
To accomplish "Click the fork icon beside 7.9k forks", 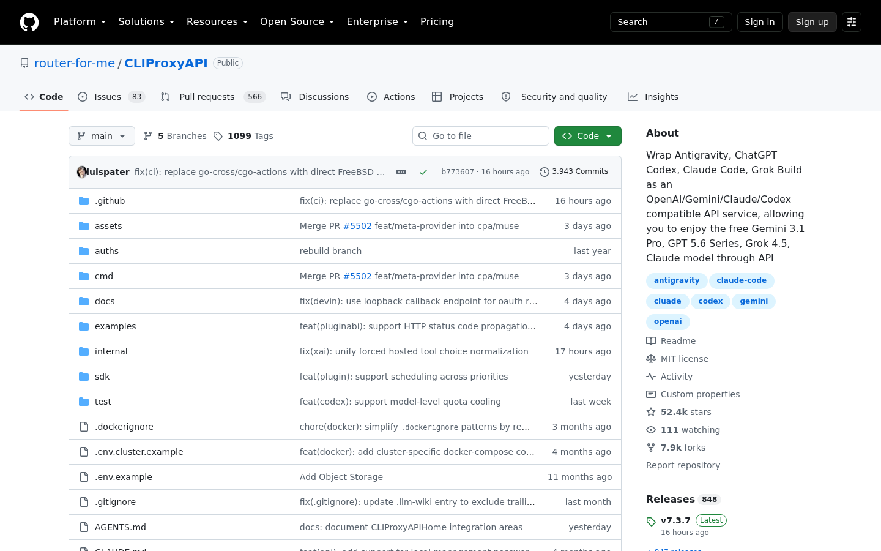I will (x=651, y=448).
